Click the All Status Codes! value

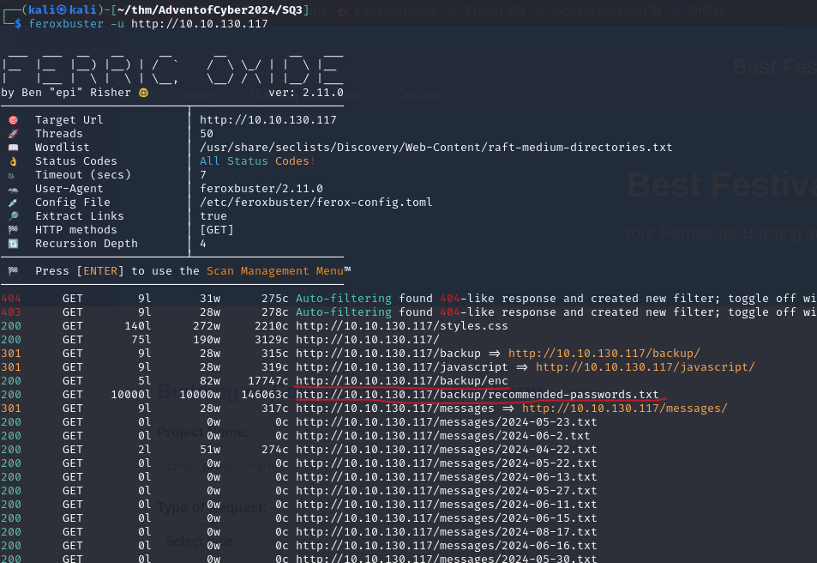tap(258, 161)
